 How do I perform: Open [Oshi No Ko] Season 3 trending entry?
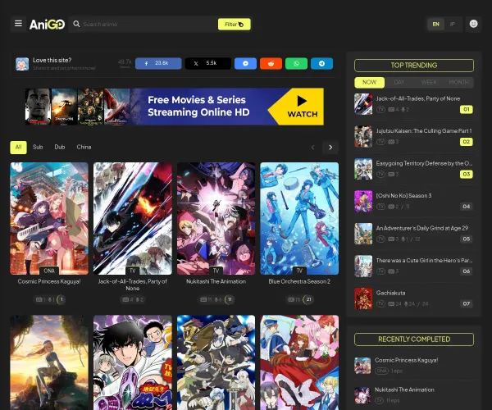(414, 201)
